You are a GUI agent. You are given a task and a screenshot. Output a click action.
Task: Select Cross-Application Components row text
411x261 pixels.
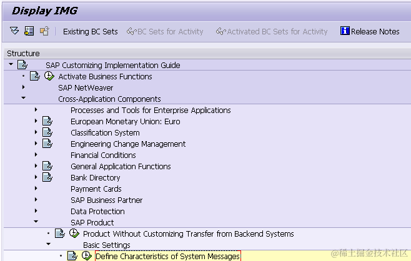109,99
